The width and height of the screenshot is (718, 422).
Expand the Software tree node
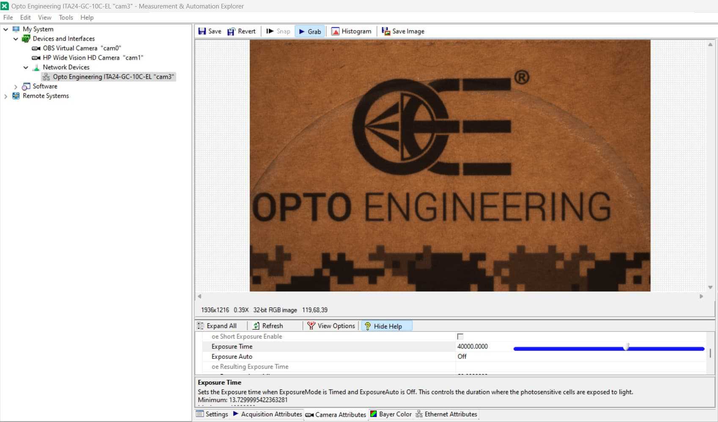(x=16, y=87)
